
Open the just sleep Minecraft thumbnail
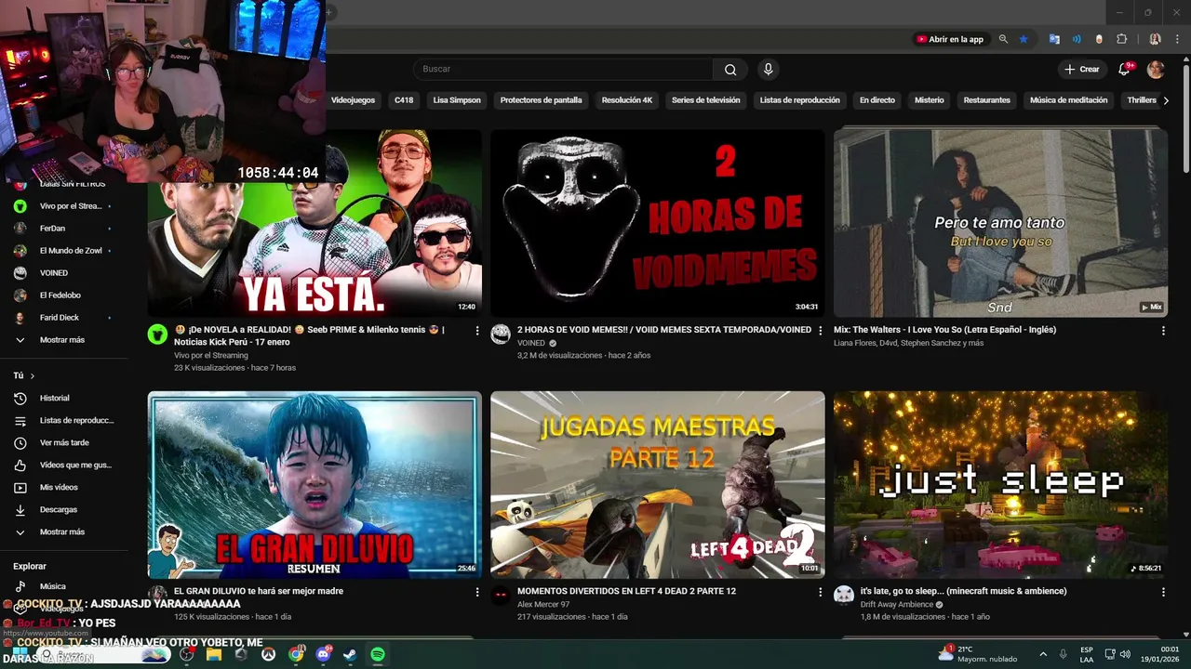pos(1000,484)
